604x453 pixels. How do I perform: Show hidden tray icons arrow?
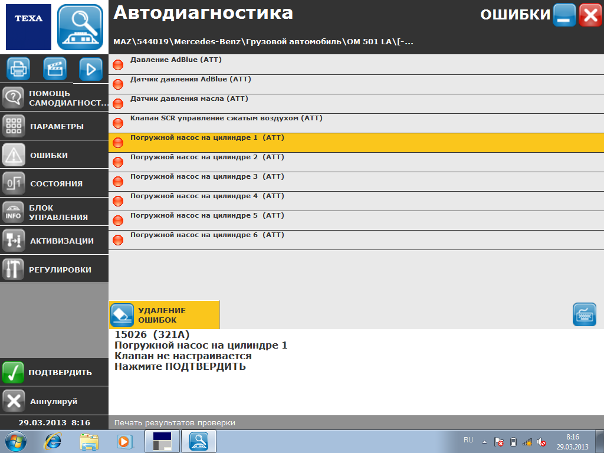click(485, 442)
